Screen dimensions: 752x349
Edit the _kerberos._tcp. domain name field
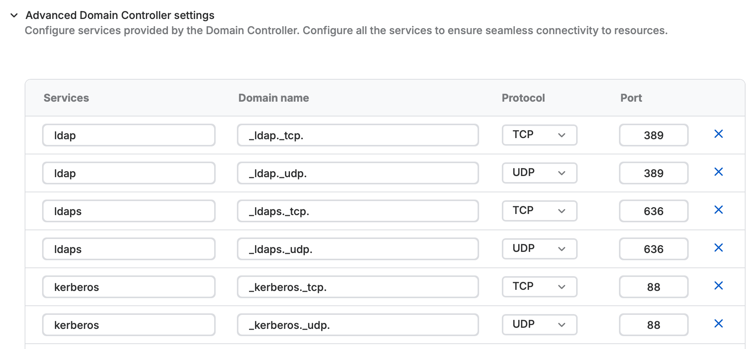357,287
